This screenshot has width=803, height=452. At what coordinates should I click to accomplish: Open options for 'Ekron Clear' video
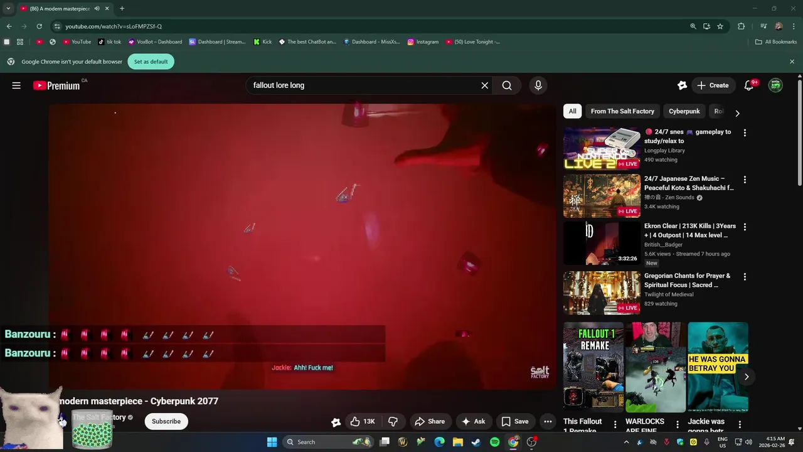(x=745, y=227)
